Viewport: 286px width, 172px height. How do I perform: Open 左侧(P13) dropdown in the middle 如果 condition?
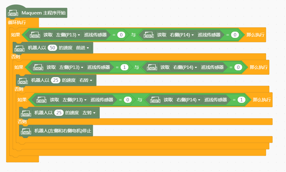coord(71,67)
